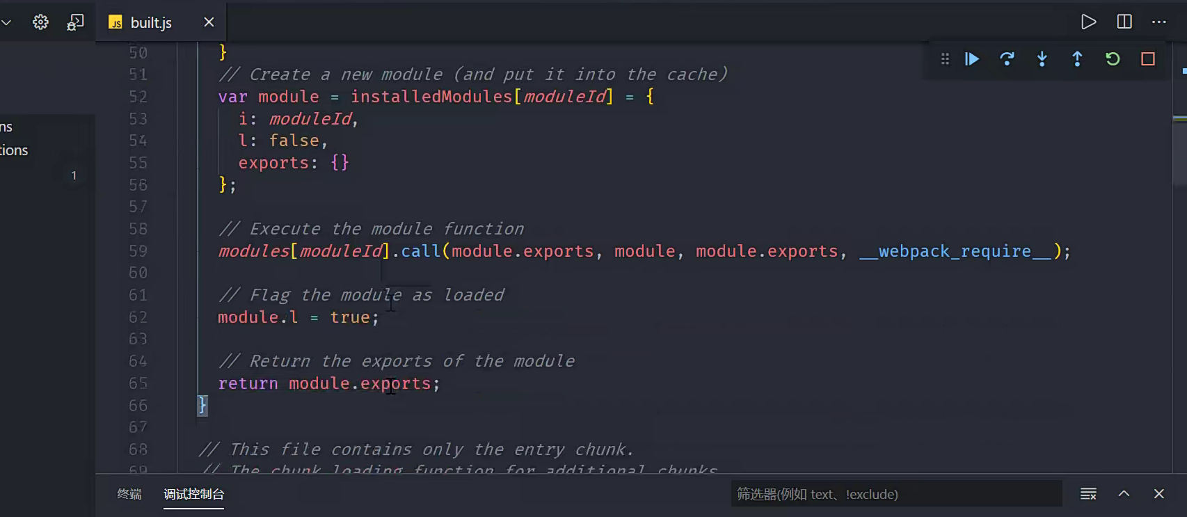Click the Step Over debug icon
This screenshot has width=1187, height=517.
pyautogui.click(x=1007, y=59)
